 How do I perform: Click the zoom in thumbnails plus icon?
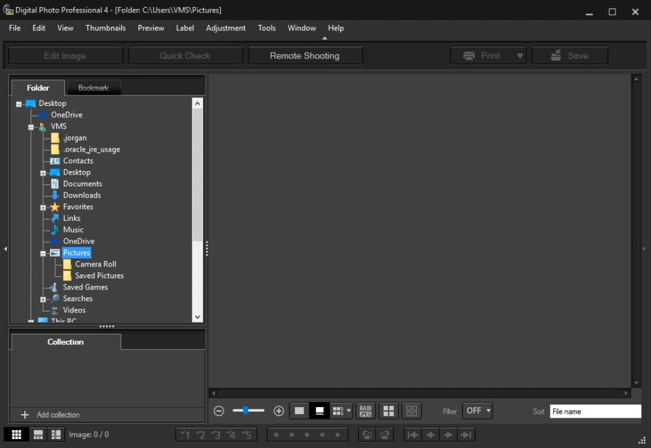point(278,411)
